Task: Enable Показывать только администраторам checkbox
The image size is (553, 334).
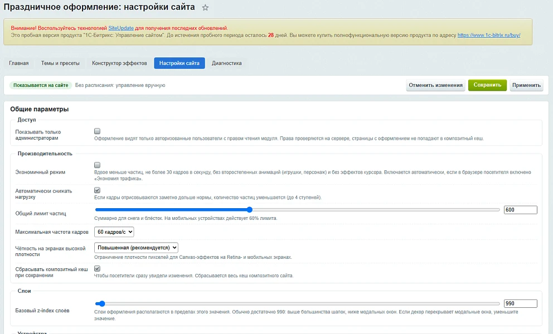Action: pyautogui.click(x=98, y=131)
